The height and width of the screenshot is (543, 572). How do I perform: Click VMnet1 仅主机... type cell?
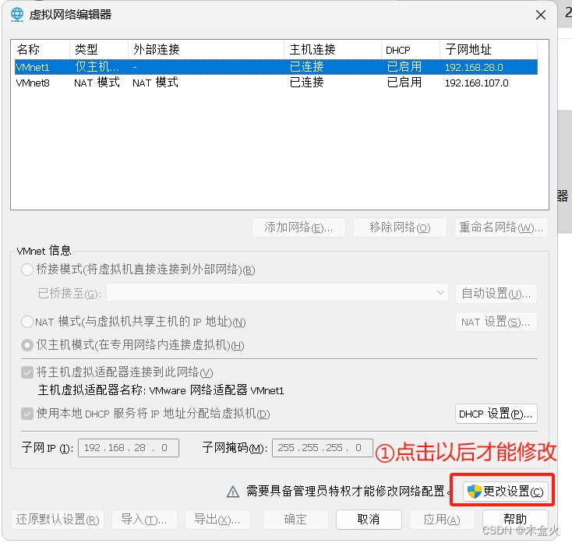[97, 67]
